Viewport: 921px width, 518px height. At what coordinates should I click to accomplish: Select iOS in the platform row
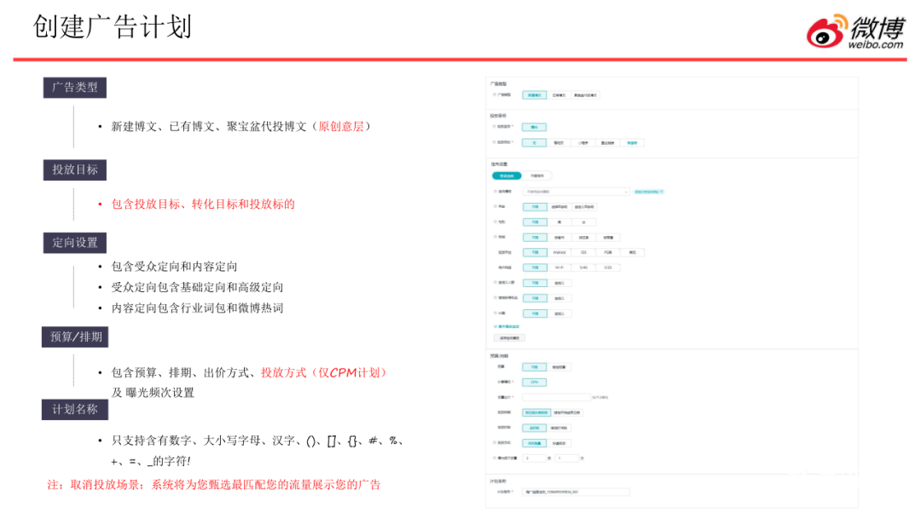pos(583,252)
